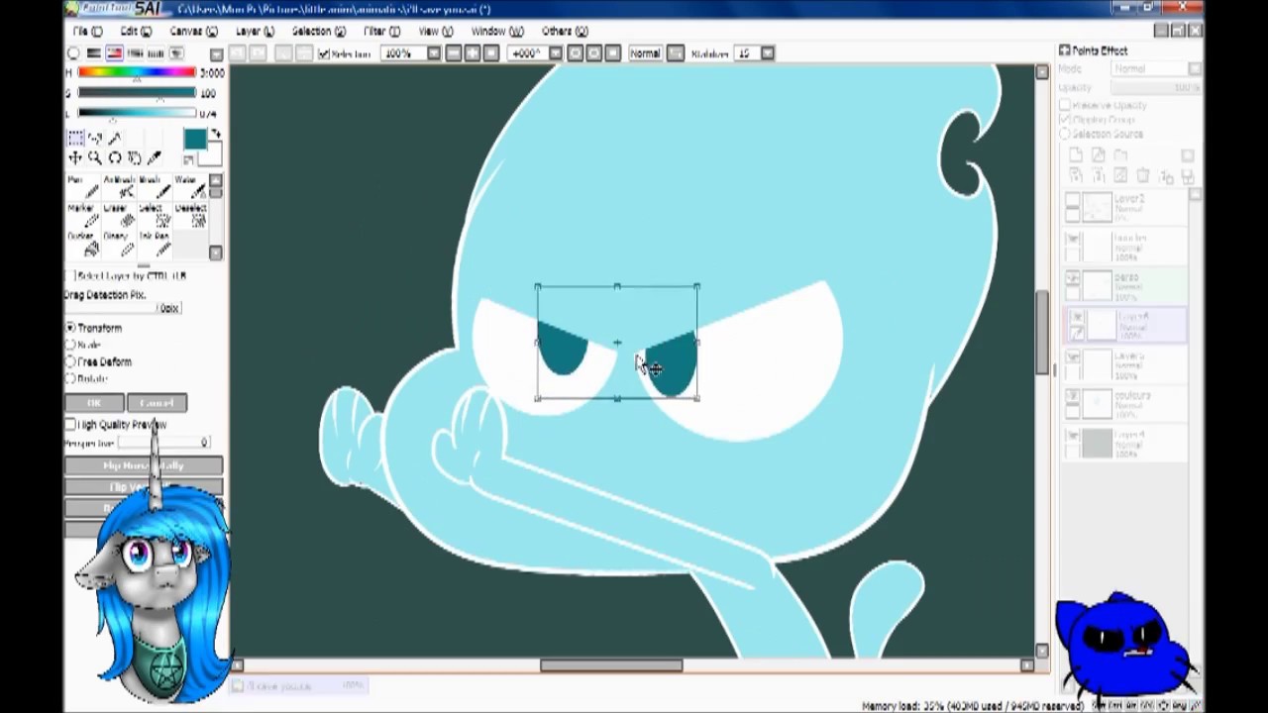The width and height of the screenshot is (1268, 713).
Task: Show the RGB slider panel icon
Action: [94, 53]
